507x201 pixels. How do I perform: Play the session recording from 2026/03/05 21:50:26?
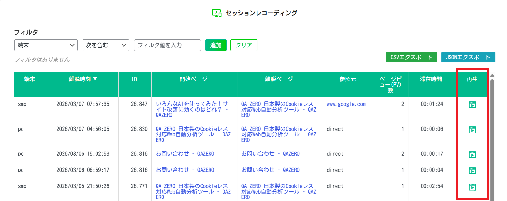pyautogui.click(x=472, y=187)
